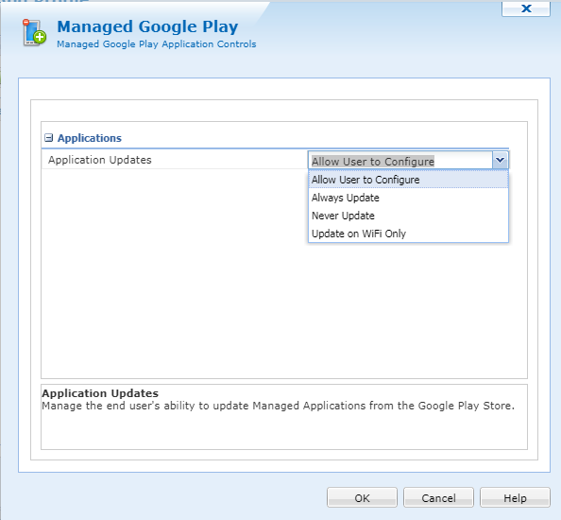Click the Applications section heading
Screen dimensions: 561x520
click(90, 138)
